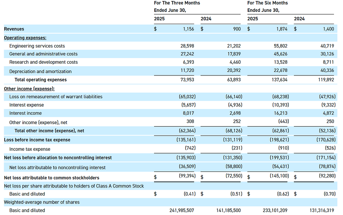
Task: Select "Net loss attributable to common stockholders" label
Action: [52, 178]
